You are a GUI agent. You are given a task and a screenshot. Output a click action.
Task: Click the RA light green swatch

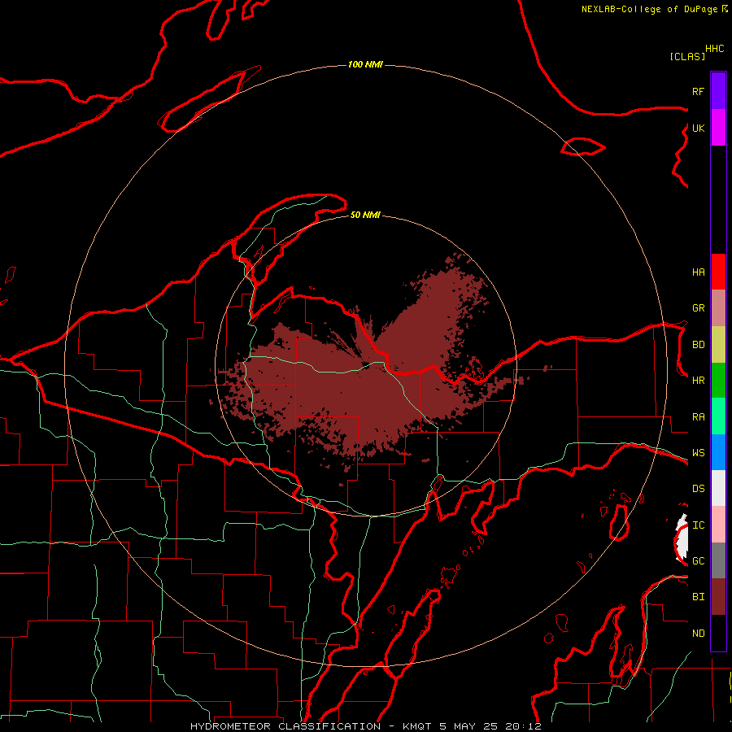pos(718,416)
